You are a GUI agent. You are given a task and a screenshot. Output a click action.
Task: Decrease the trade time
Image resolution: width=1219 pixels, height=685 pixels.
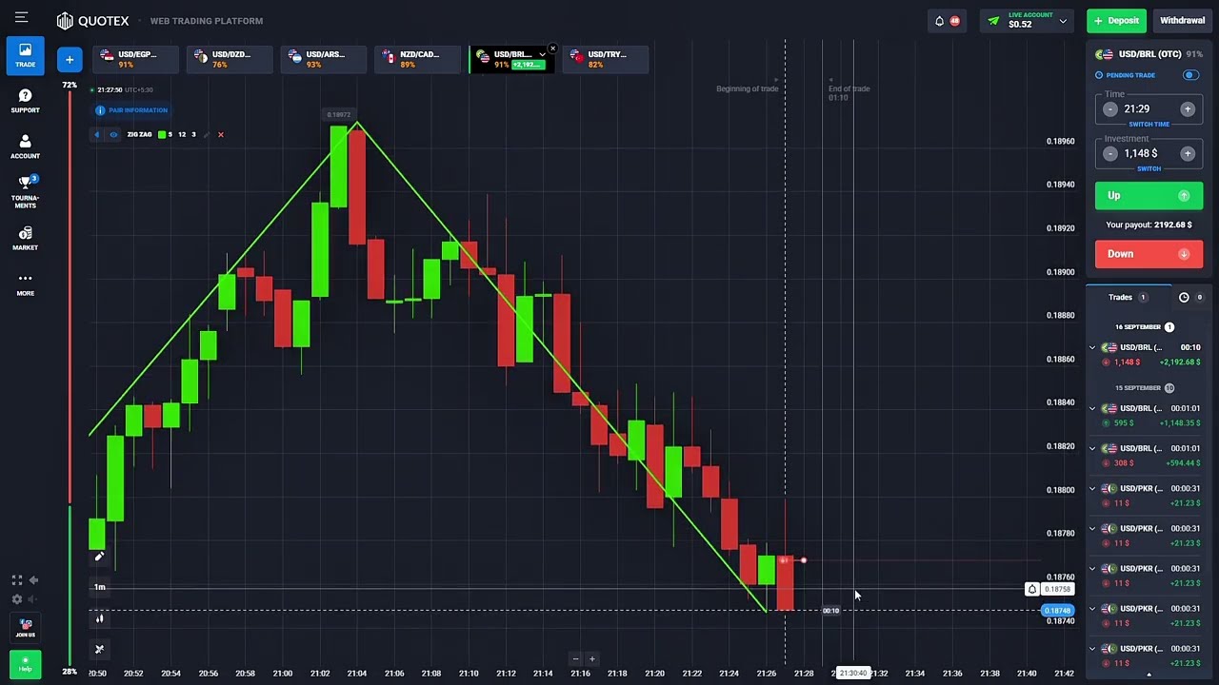1109,109
